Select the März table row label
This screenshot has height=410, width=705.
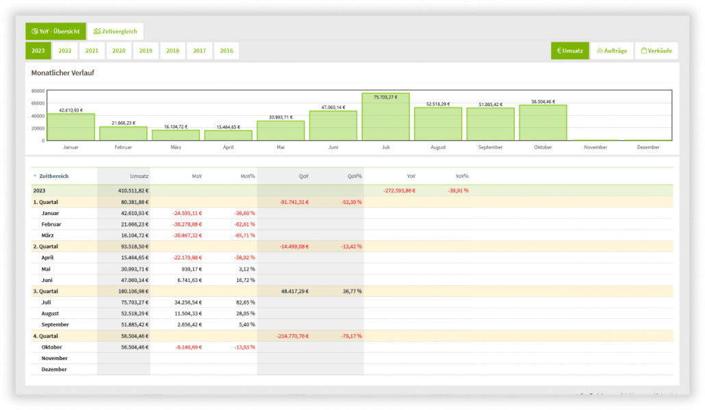click(x=48, y=235)
